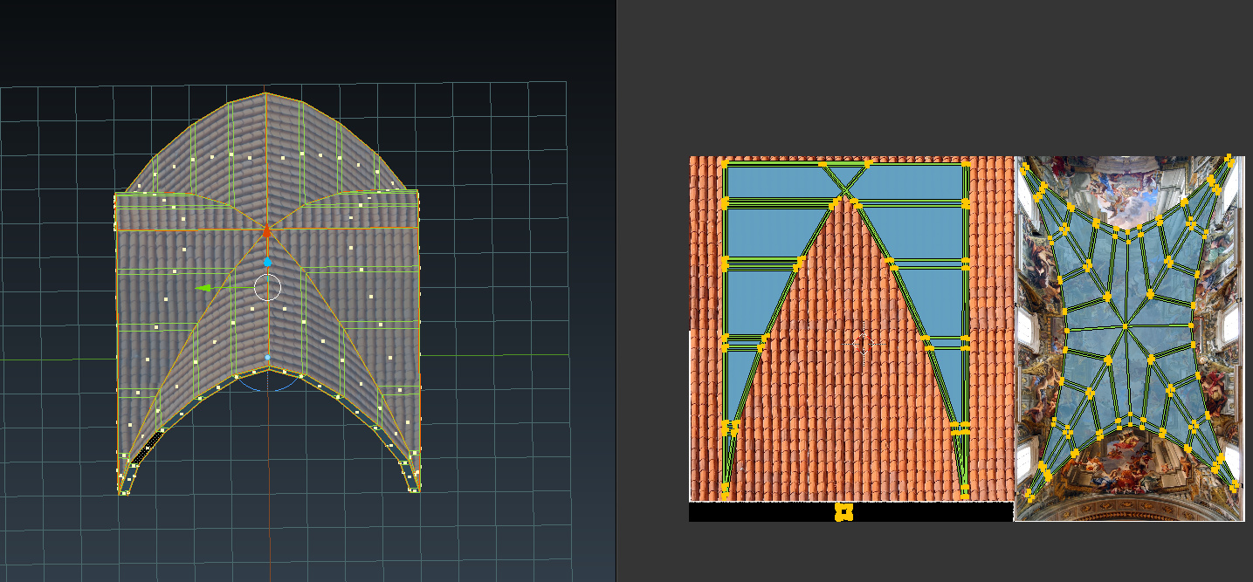Image resolution: width=1253 pixels, height=582 pixels.
Task: Select yellow UV vertex cluster on black strip
Action: point(843,512)
